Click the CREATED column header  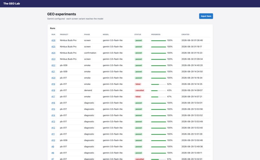pyautogui.click(x=185, y=34)
